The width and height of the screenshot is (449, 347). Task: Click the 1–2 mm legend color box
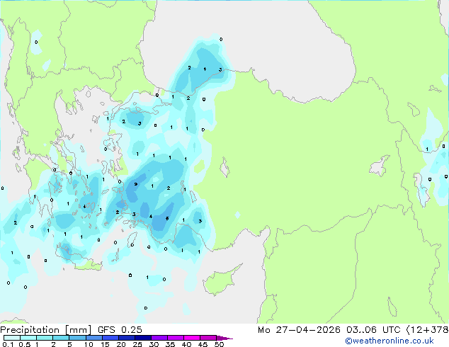(45, 338)
